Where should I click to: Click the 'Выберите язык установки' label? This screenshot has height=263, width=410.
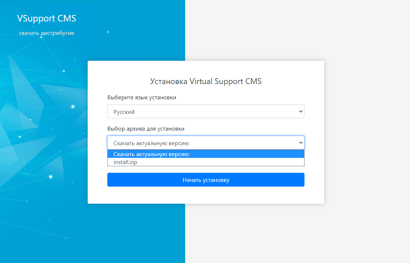pos(142,97)
